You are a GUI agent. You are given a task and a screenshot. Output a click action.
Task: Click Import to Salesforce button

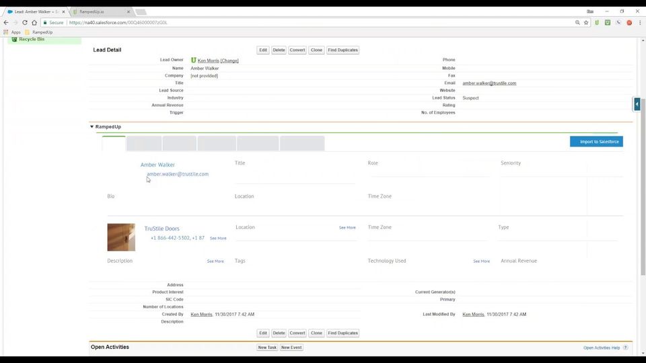coord(596,142)
